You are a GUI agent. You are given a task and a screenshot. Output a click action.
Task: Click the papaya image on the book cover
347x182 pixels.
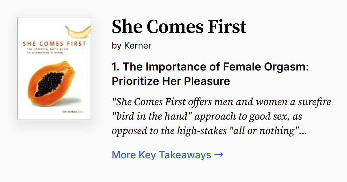tap(52, 84)
